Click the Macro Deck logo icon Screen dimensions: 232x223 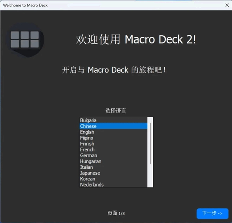click(25, 40)
